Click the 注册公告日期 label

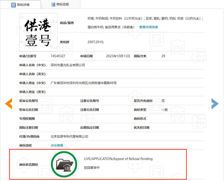coord(90,110)
